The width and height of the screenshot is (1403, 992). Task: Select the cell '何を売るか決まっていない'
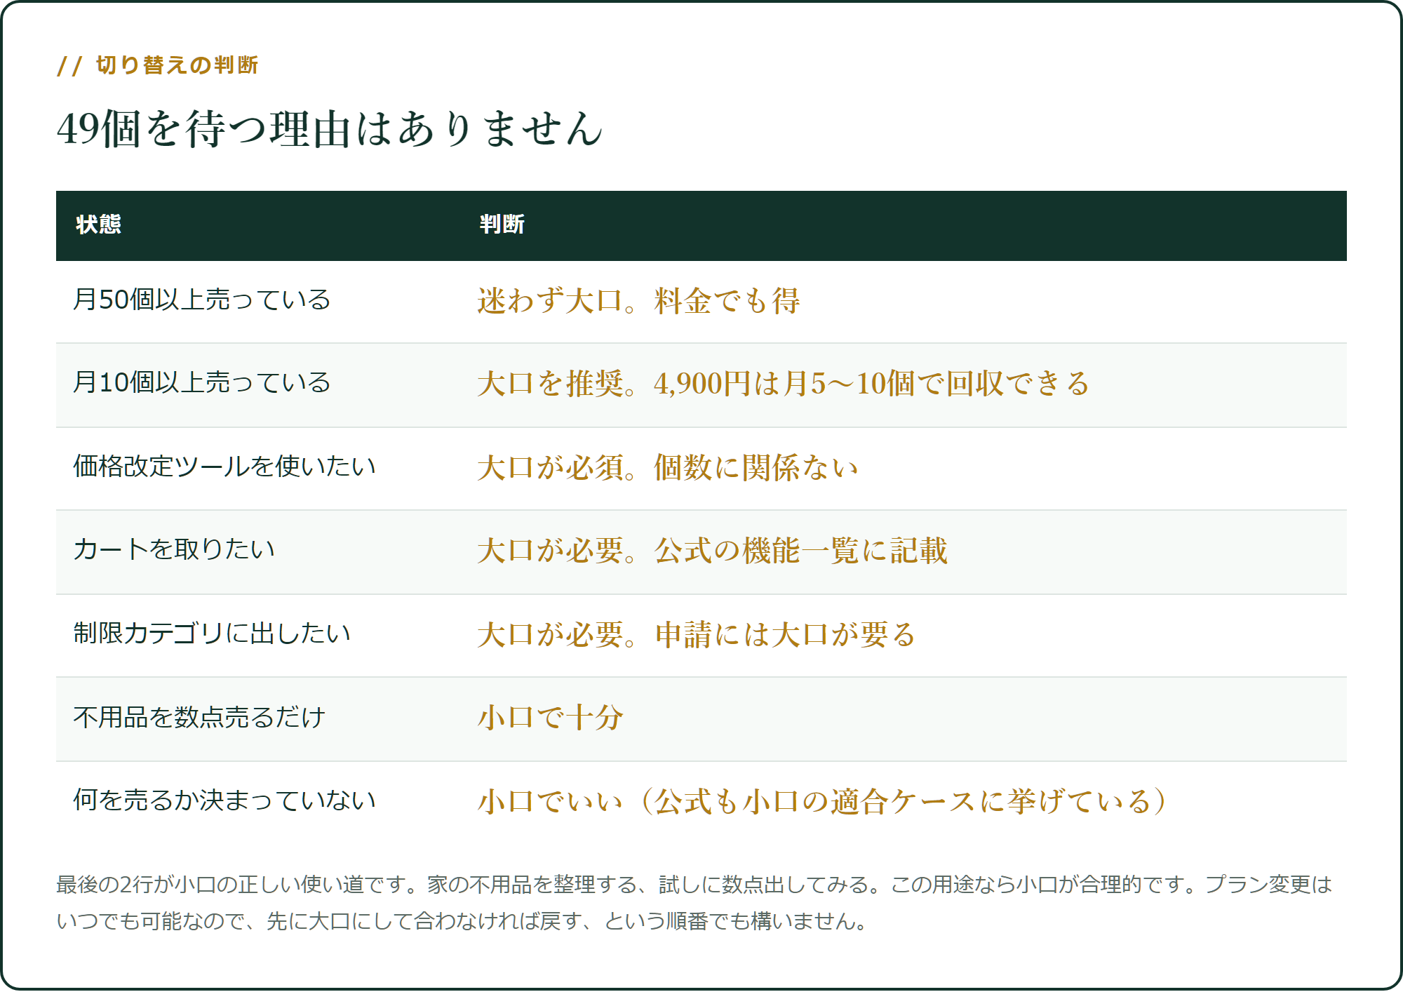[258, 803]
